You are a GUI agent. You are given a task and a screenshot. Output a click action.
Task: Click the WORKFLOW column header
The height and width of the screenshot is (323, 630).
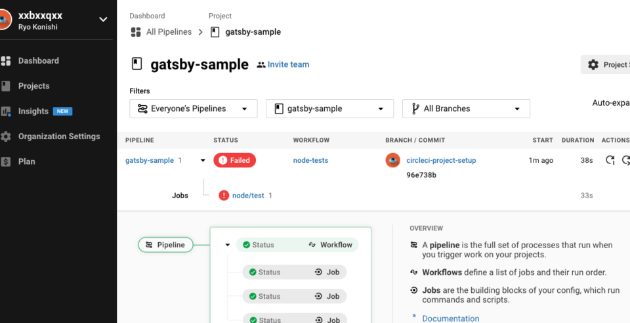tap(311, 140)
